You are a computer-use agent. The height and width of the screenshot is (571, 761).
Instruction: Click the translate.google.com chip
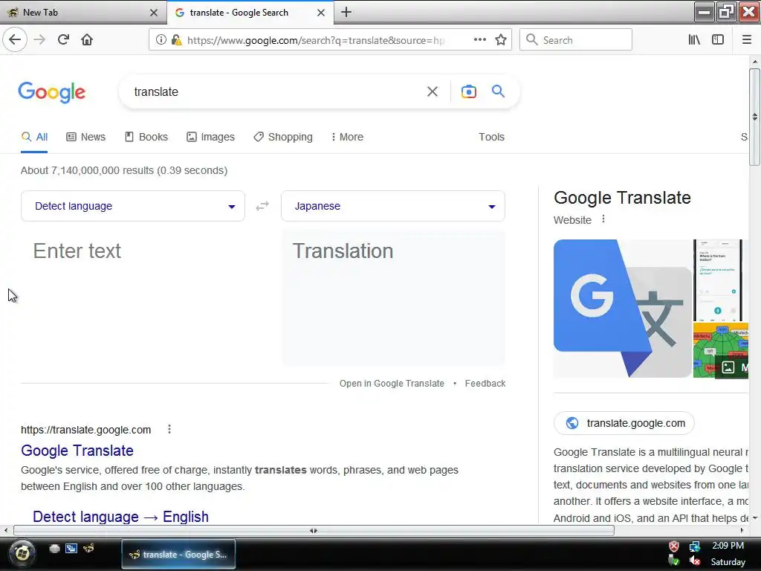coord(624,423)
